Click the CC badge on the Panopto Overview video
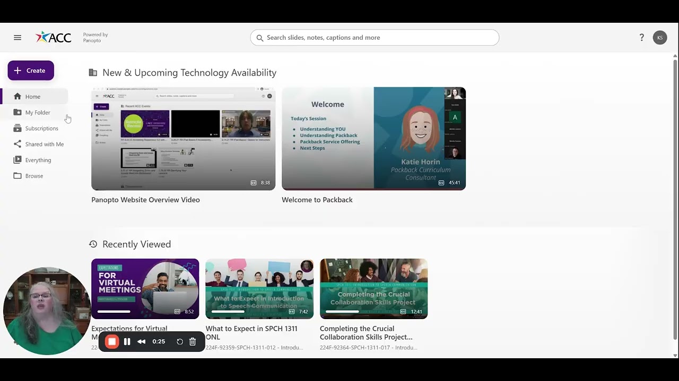The height and width of the screenshot is (381, 679). point(254,183)
